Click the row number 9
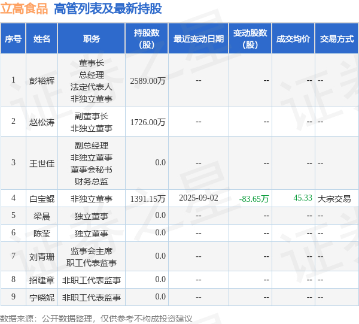 pyautogui.click(x=14, y=296)
